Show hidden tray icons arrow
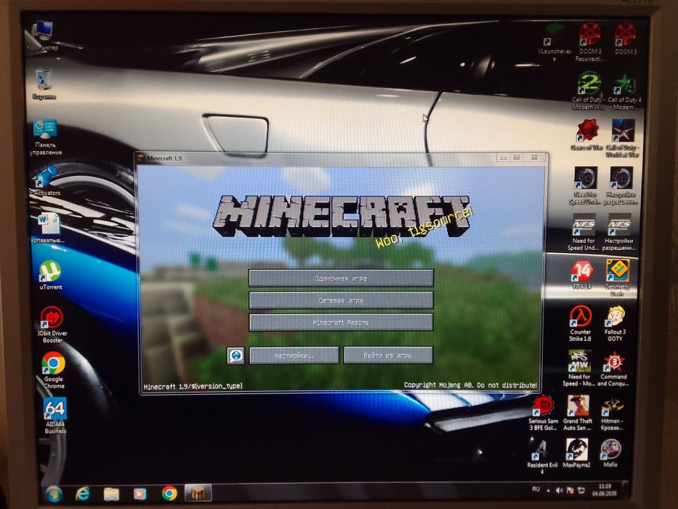 (548, 490)
